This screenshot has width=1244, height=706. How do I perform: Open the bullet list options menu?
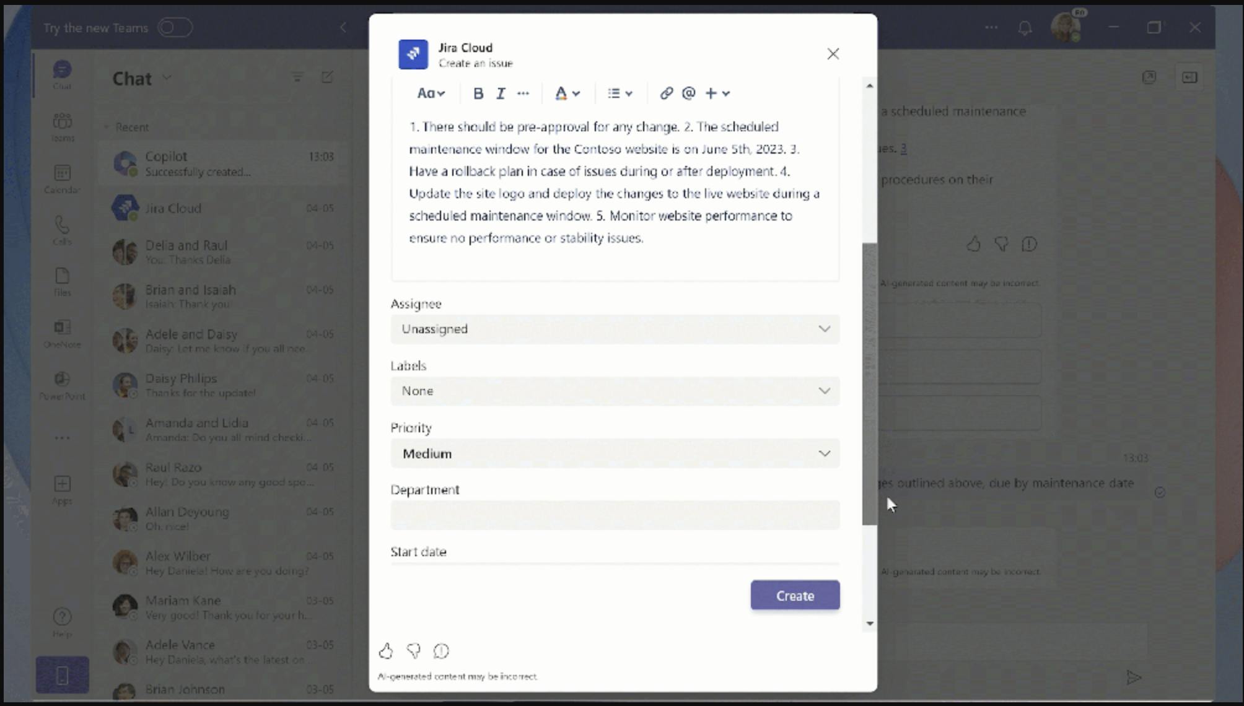click(620, 94)
